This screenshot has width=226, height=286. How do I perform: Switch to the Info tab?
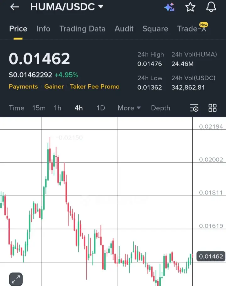[x=43, y=29]
